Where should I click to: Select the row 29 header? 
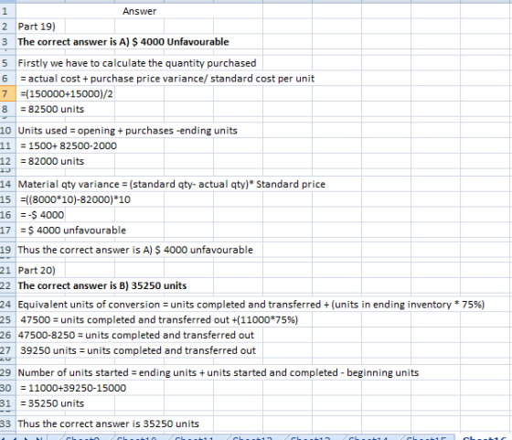pyautogui.click(x=7, y=372)
